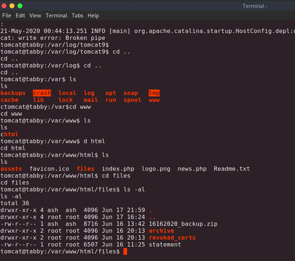
Task: Close the terminal with the red button
Action: coord(4,6)
